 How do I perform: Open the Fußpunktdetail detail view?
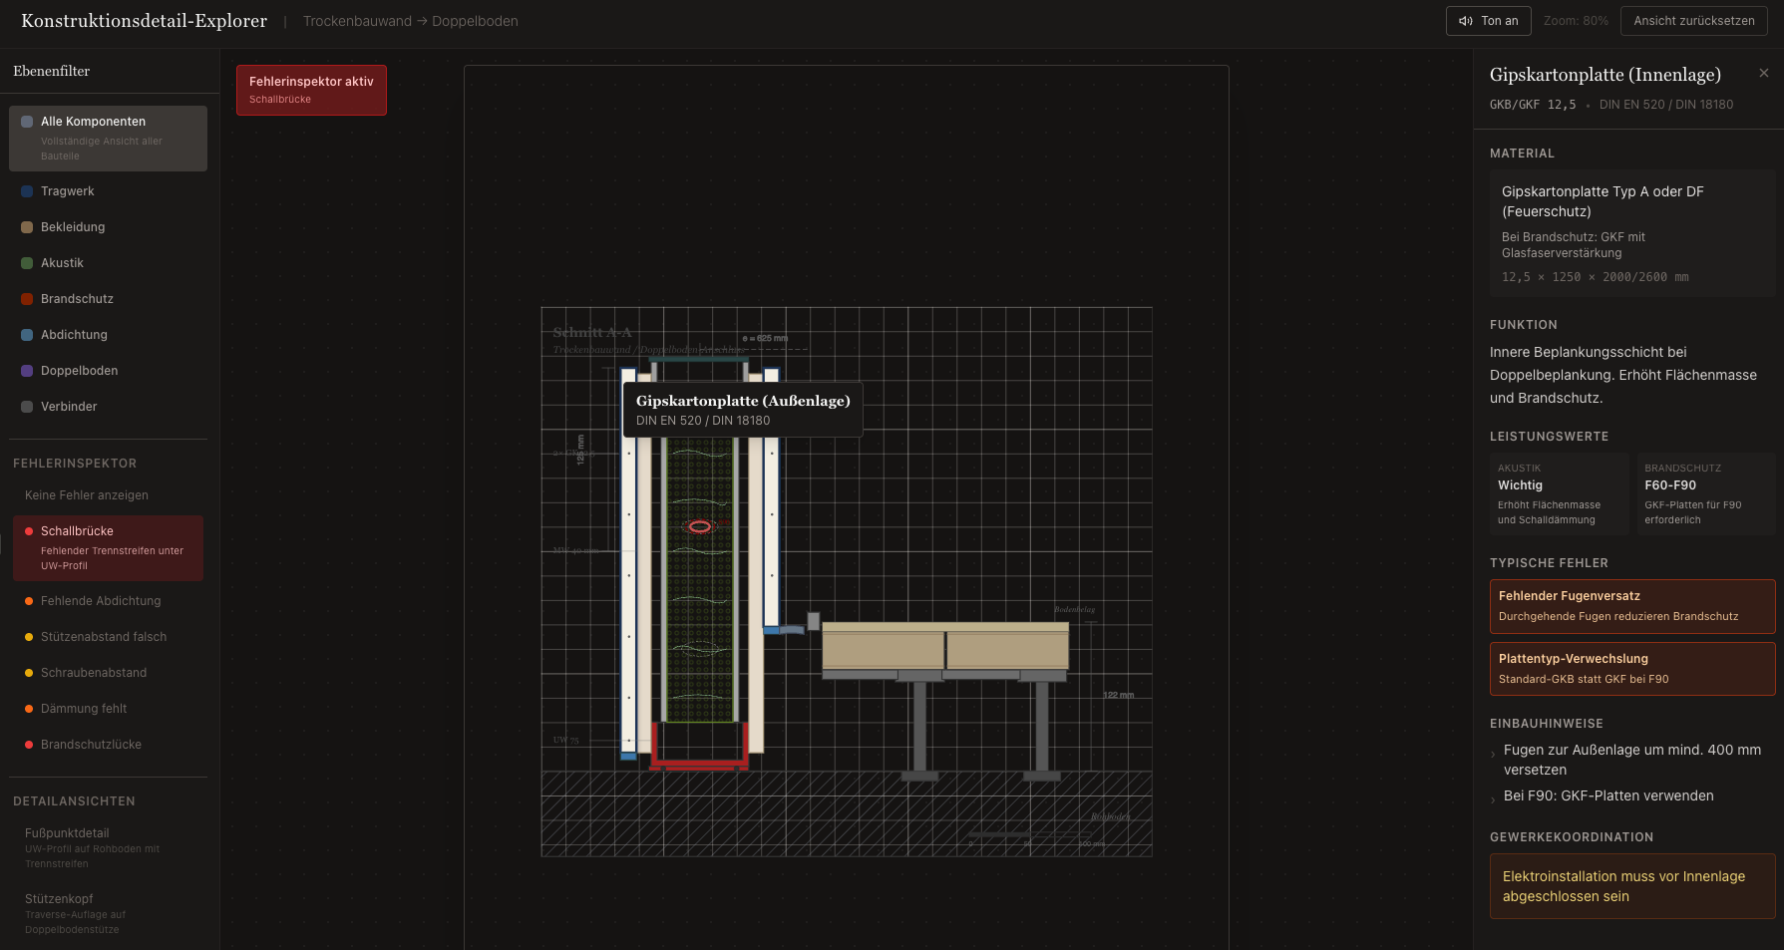click(x=67, y=833)
